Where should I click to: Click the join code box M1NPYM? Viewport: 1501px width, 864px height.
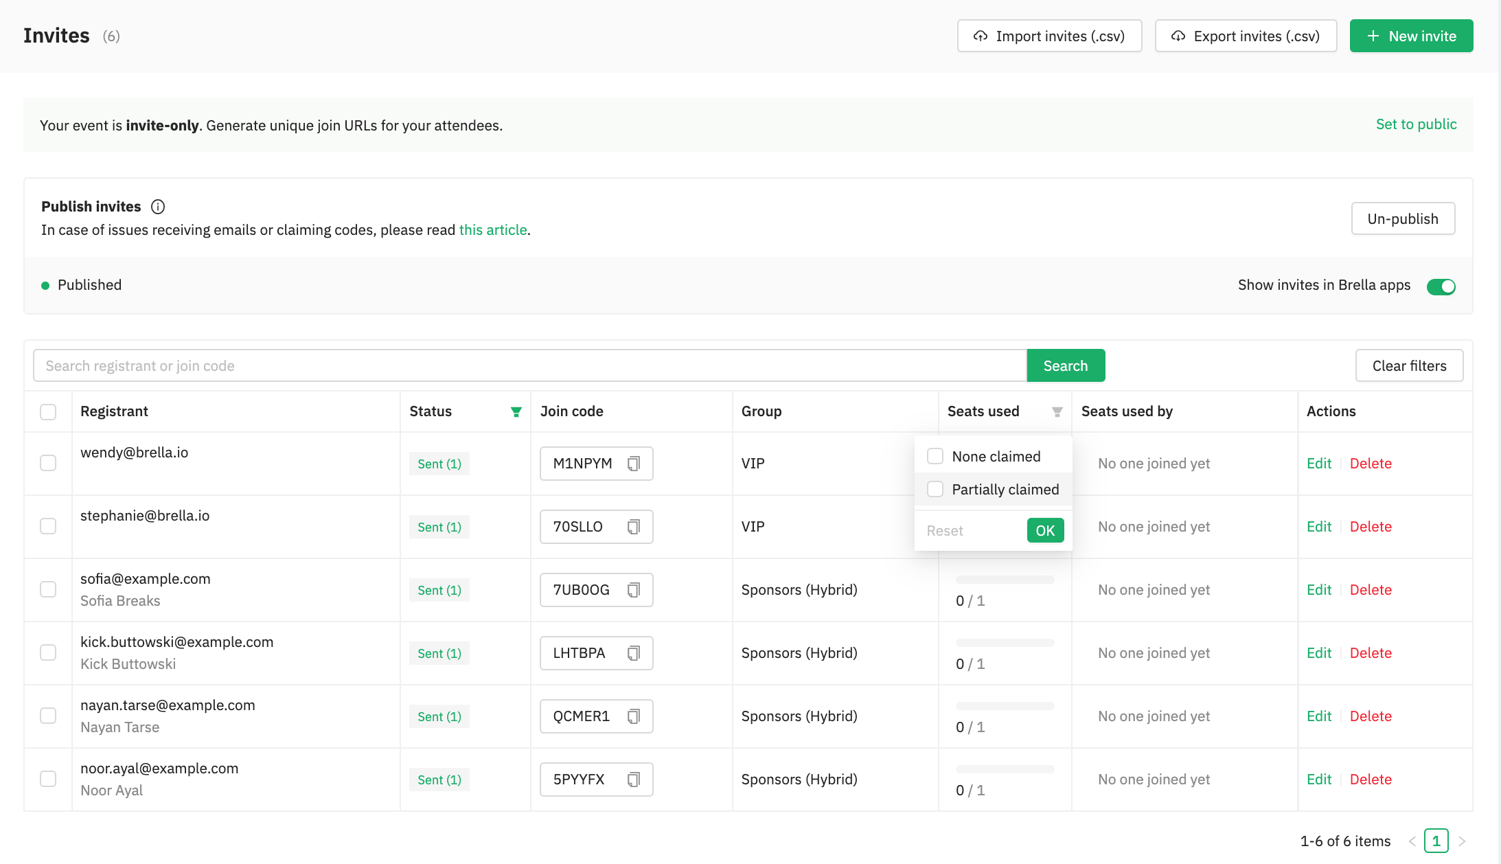(596, 464)
